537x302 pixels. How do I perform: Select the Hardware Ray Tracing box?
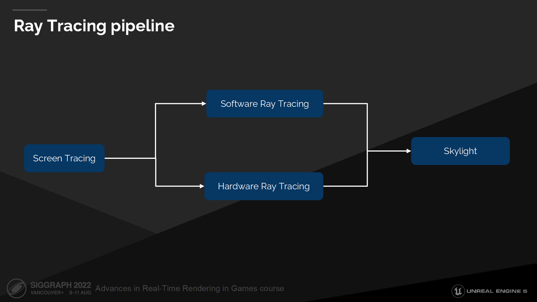point(264,186)
